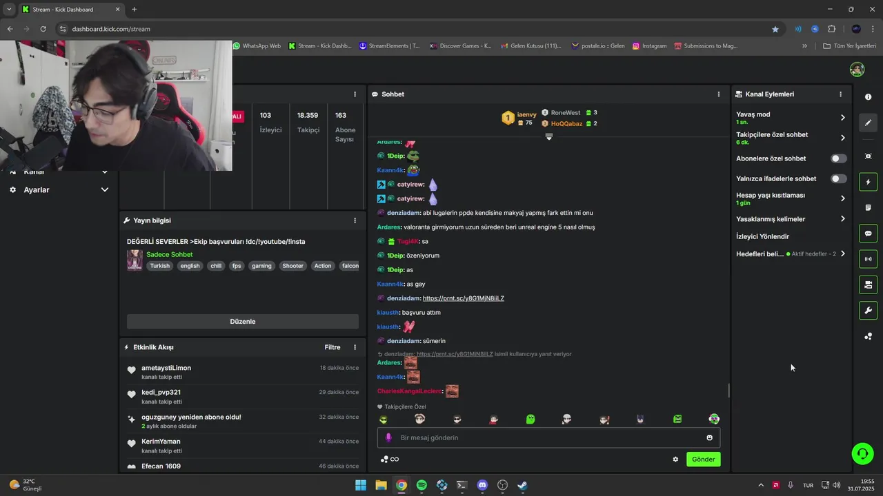Click the green Gönder button
This screenshot has width=883, height=496.
703,459
